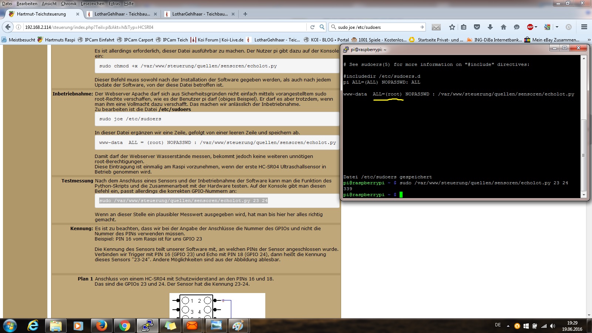This screenshot has width=592, height=333.
Task: Expand the Adblock Plus dropdown arrow
Action: click(x=536, y=27)
